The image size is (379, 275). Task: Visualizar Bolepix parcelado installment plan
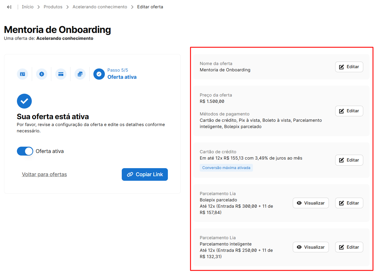[311, 203]
